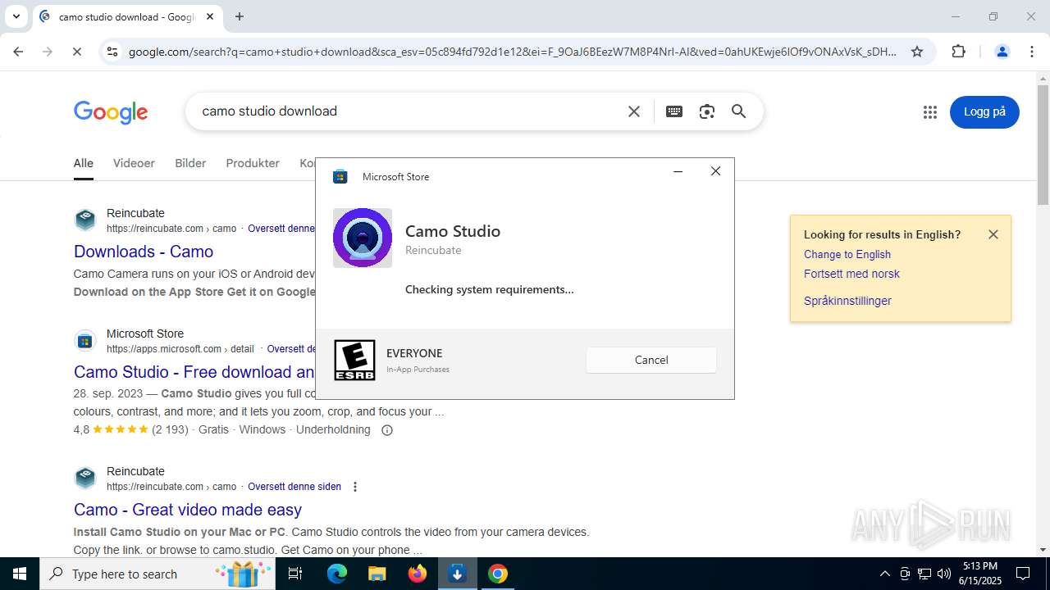Close the Microsoft Store dialog
Viewport: 1050px width, 590px height.
(715, 171)
